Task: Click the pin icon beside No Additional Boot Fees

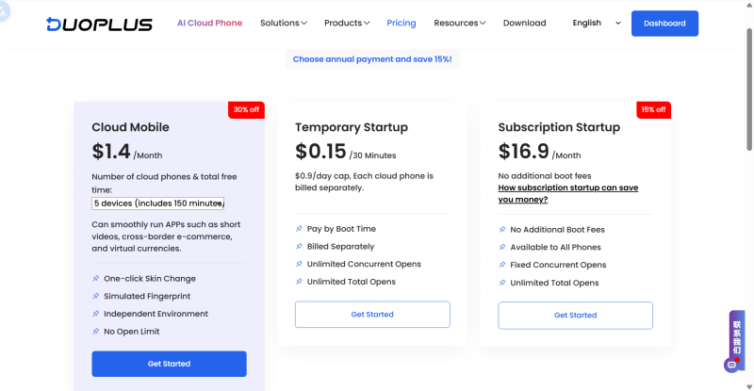Action: (502, 229)
